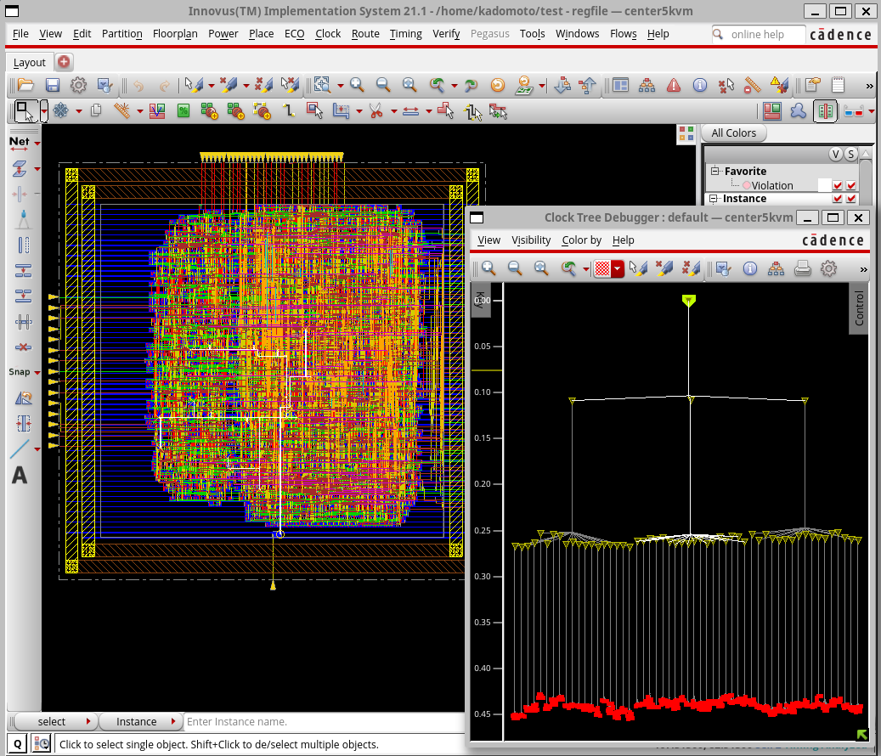Open the 3D glasses view dropdown arrow
This screenshot has height=756, width=881.
(871, 112)
